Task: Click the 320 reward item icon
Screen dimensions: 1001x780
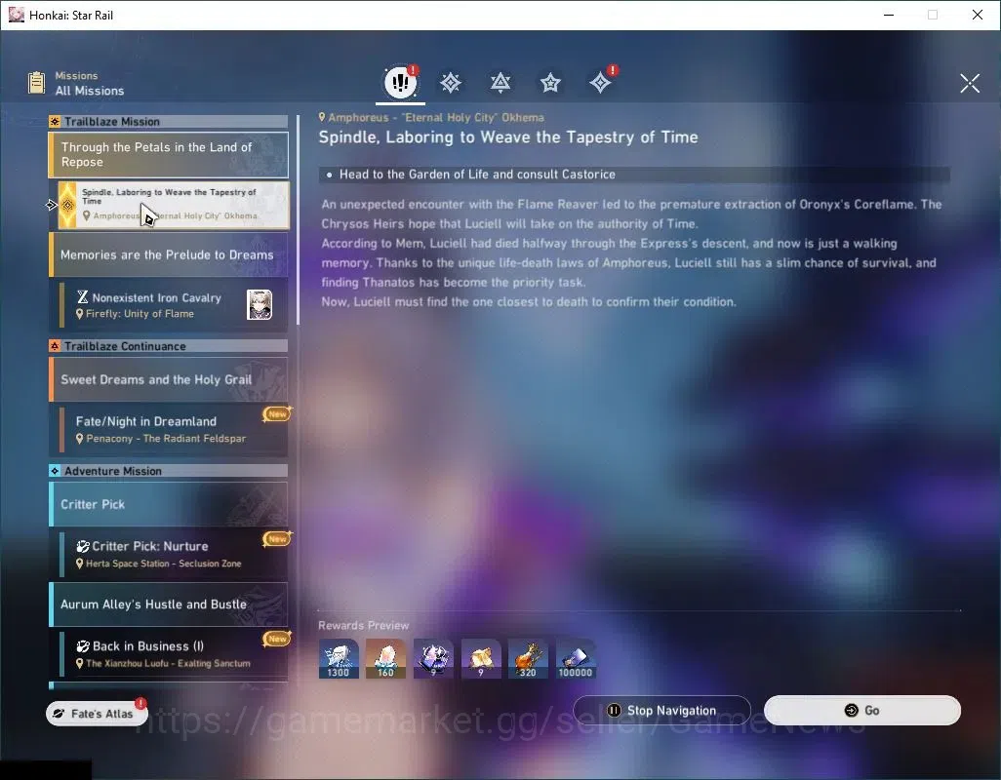Action: click(528, 658)
